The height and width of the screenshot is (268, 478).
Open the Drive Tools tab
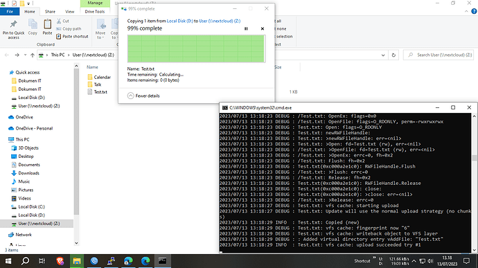(x=95, y=12)
